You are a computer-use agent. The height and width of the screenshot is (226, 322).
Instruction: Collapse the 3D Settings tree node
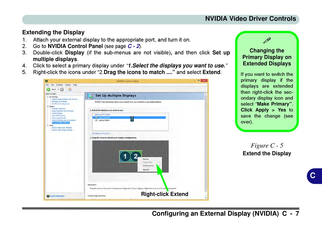(x=47, y=97)
